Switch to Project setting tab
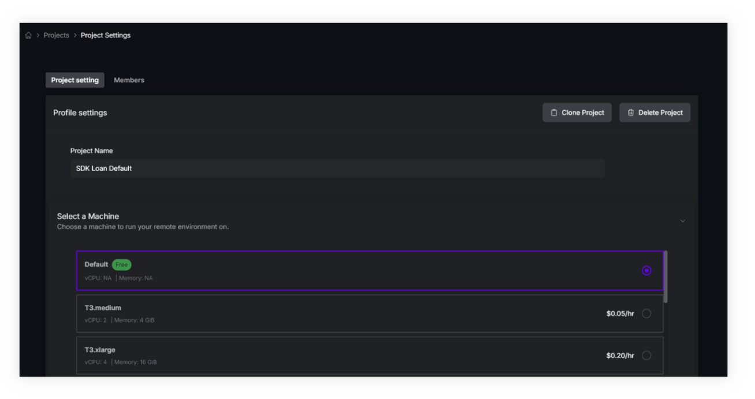This screenshot has width=755, height=399. [x=75, y=80]
